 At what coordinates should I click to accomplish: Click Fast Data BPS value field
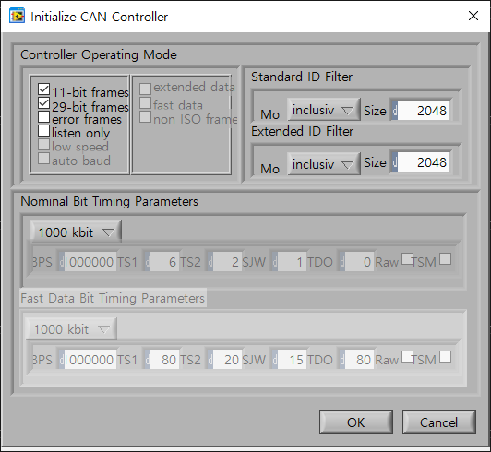pos(90,360)
